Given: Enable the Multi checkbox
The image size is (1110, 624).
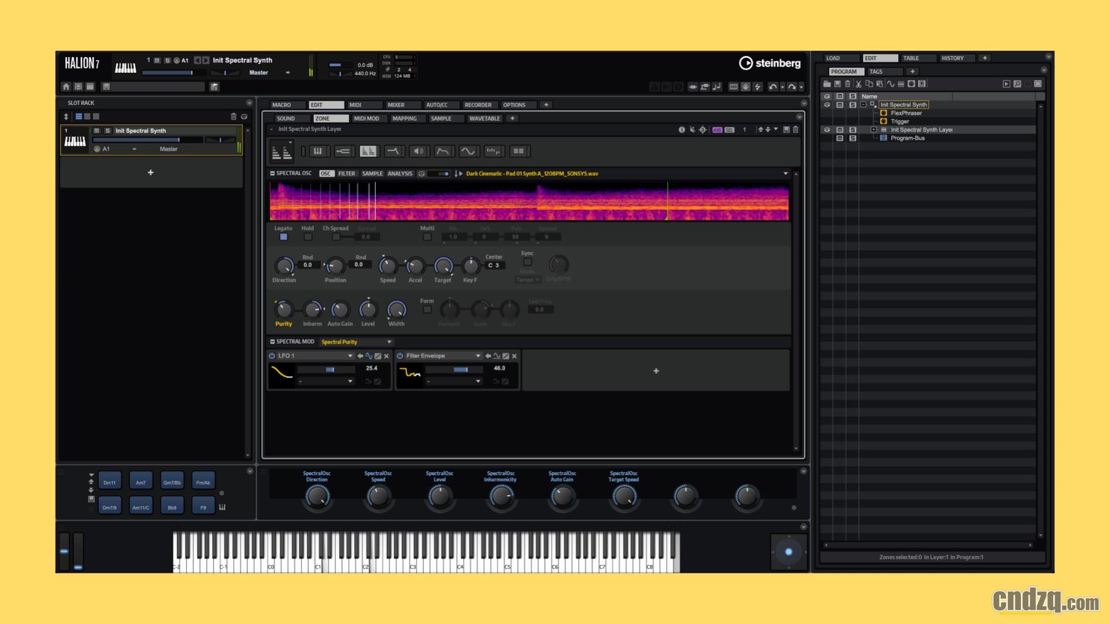Looking at the screenshot, I should tap(427, 237).
